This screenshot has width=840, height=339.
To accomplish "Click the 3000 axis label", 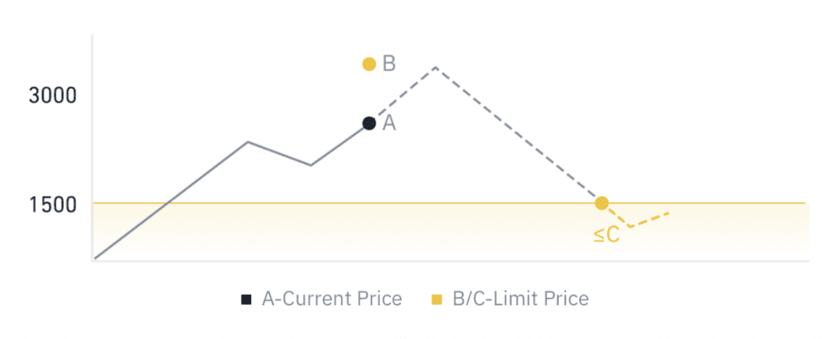I will point(52,96).
